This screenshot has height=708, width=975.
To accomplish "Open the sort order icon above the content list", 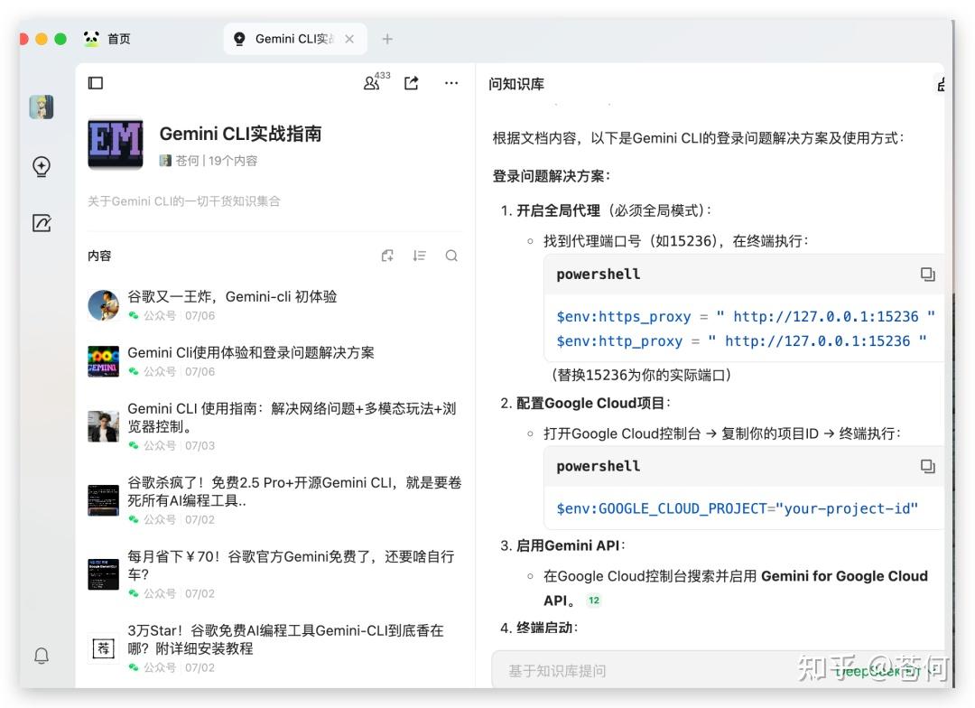I will coord(419,256).
